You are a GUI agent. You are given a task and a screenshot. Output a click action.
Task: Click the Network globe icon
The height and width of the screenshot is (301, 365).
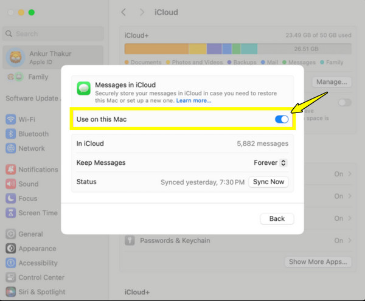[11, 148]
